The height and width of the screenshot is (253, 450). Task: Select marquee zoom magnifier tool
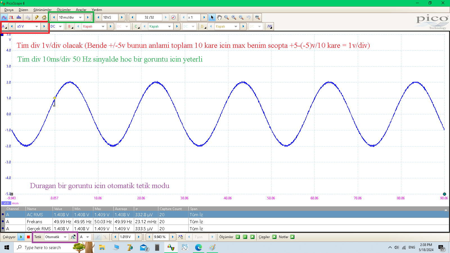point(227,17)
